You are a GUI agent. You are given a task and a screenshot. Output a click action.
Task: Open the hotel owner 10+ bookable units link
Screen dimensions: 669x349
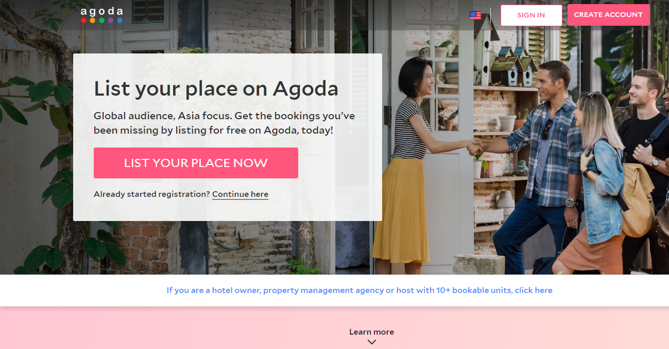(x=359, y=290)
